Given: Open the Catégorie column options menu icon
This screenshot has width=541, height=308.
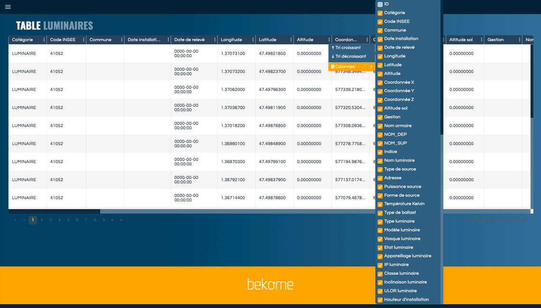Looking at the screenshot, I should (x=44, y=40).
